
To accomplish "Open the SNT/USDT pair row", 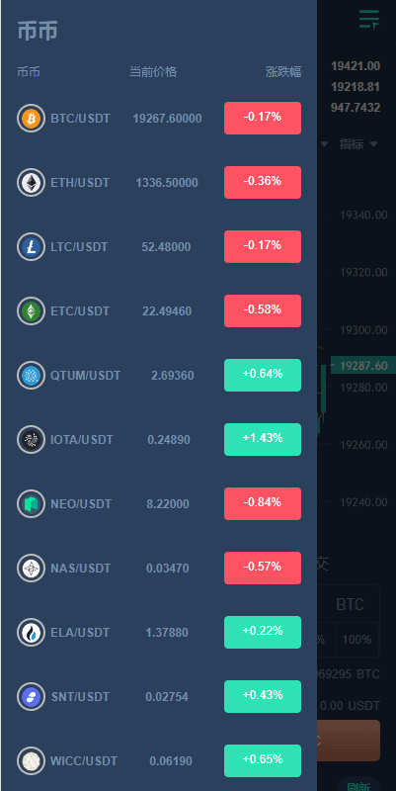I will pos(159,697).
